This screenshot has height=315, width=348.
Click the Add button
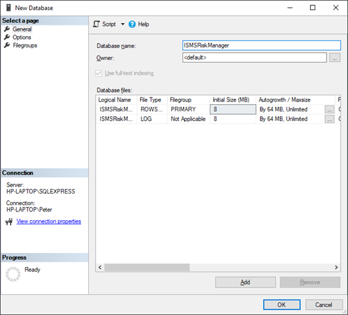(x=245, y=282)
